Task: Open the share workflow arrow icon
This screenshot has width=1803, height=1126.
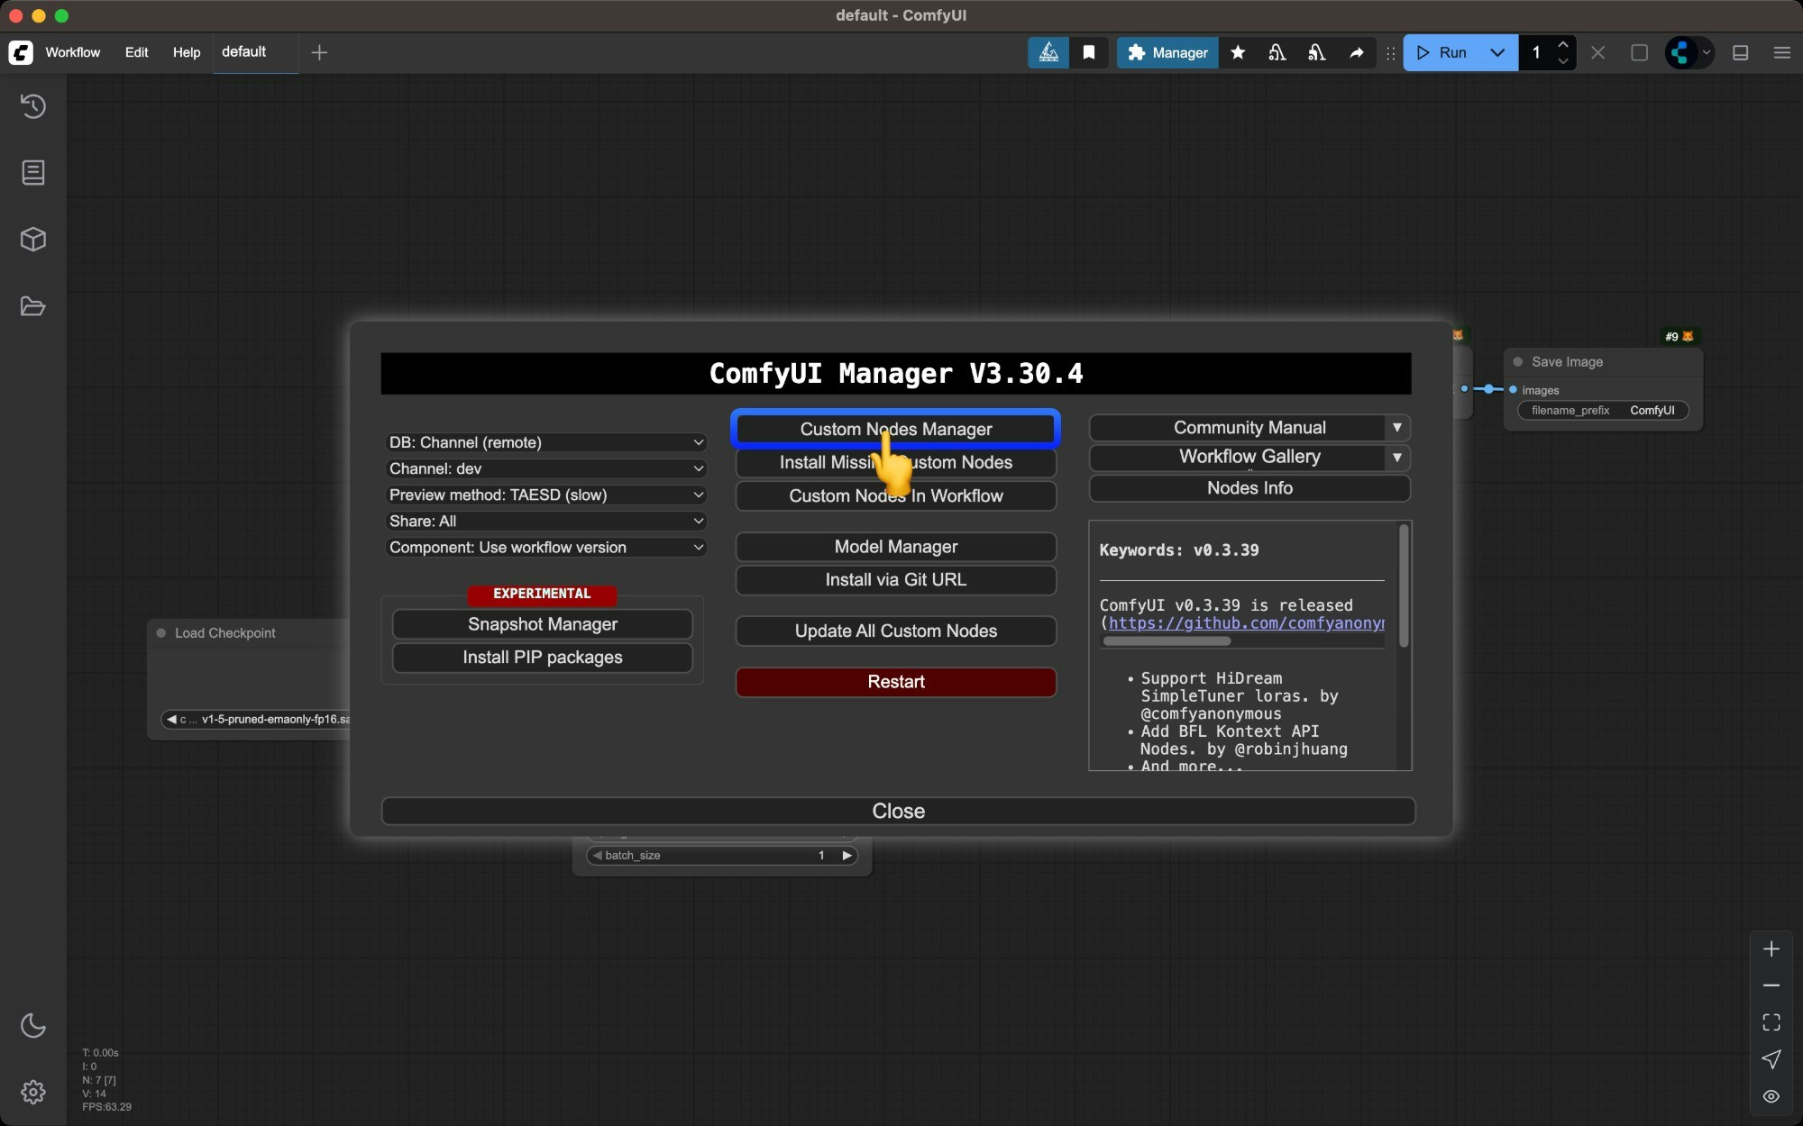Action: (x=1357, y=53)
